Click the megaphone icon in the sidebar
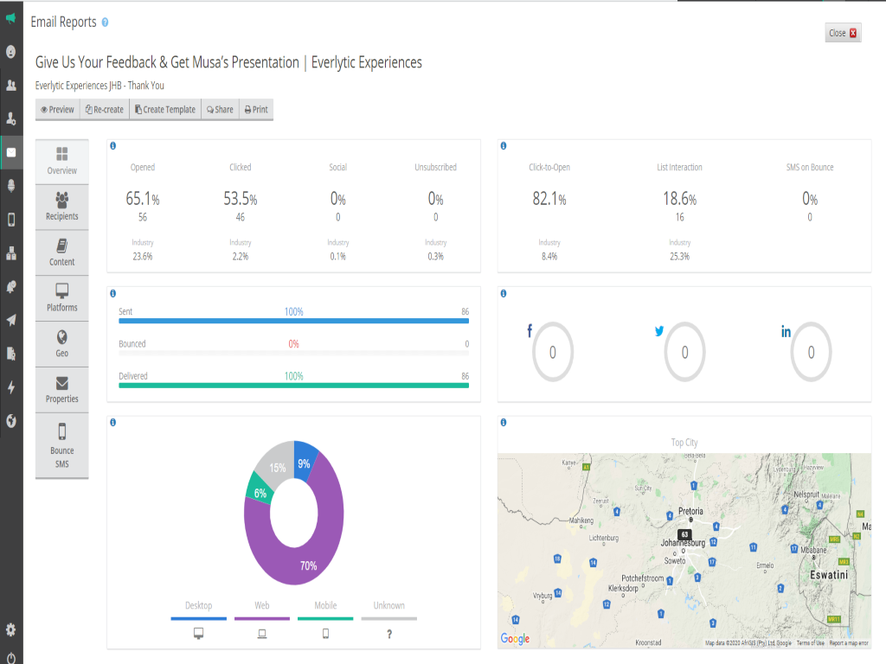This screenshot has height=664, width=886. 11,18
